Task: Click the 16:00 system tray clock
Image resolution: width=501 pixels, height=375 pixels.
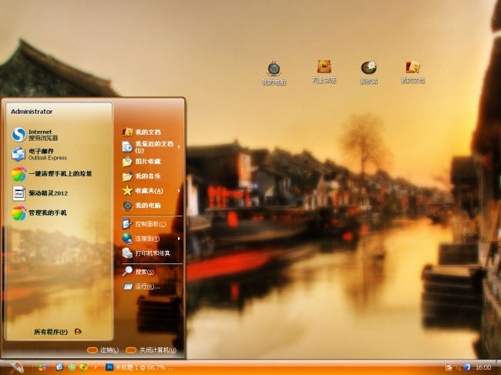Action: coord(483,368)
